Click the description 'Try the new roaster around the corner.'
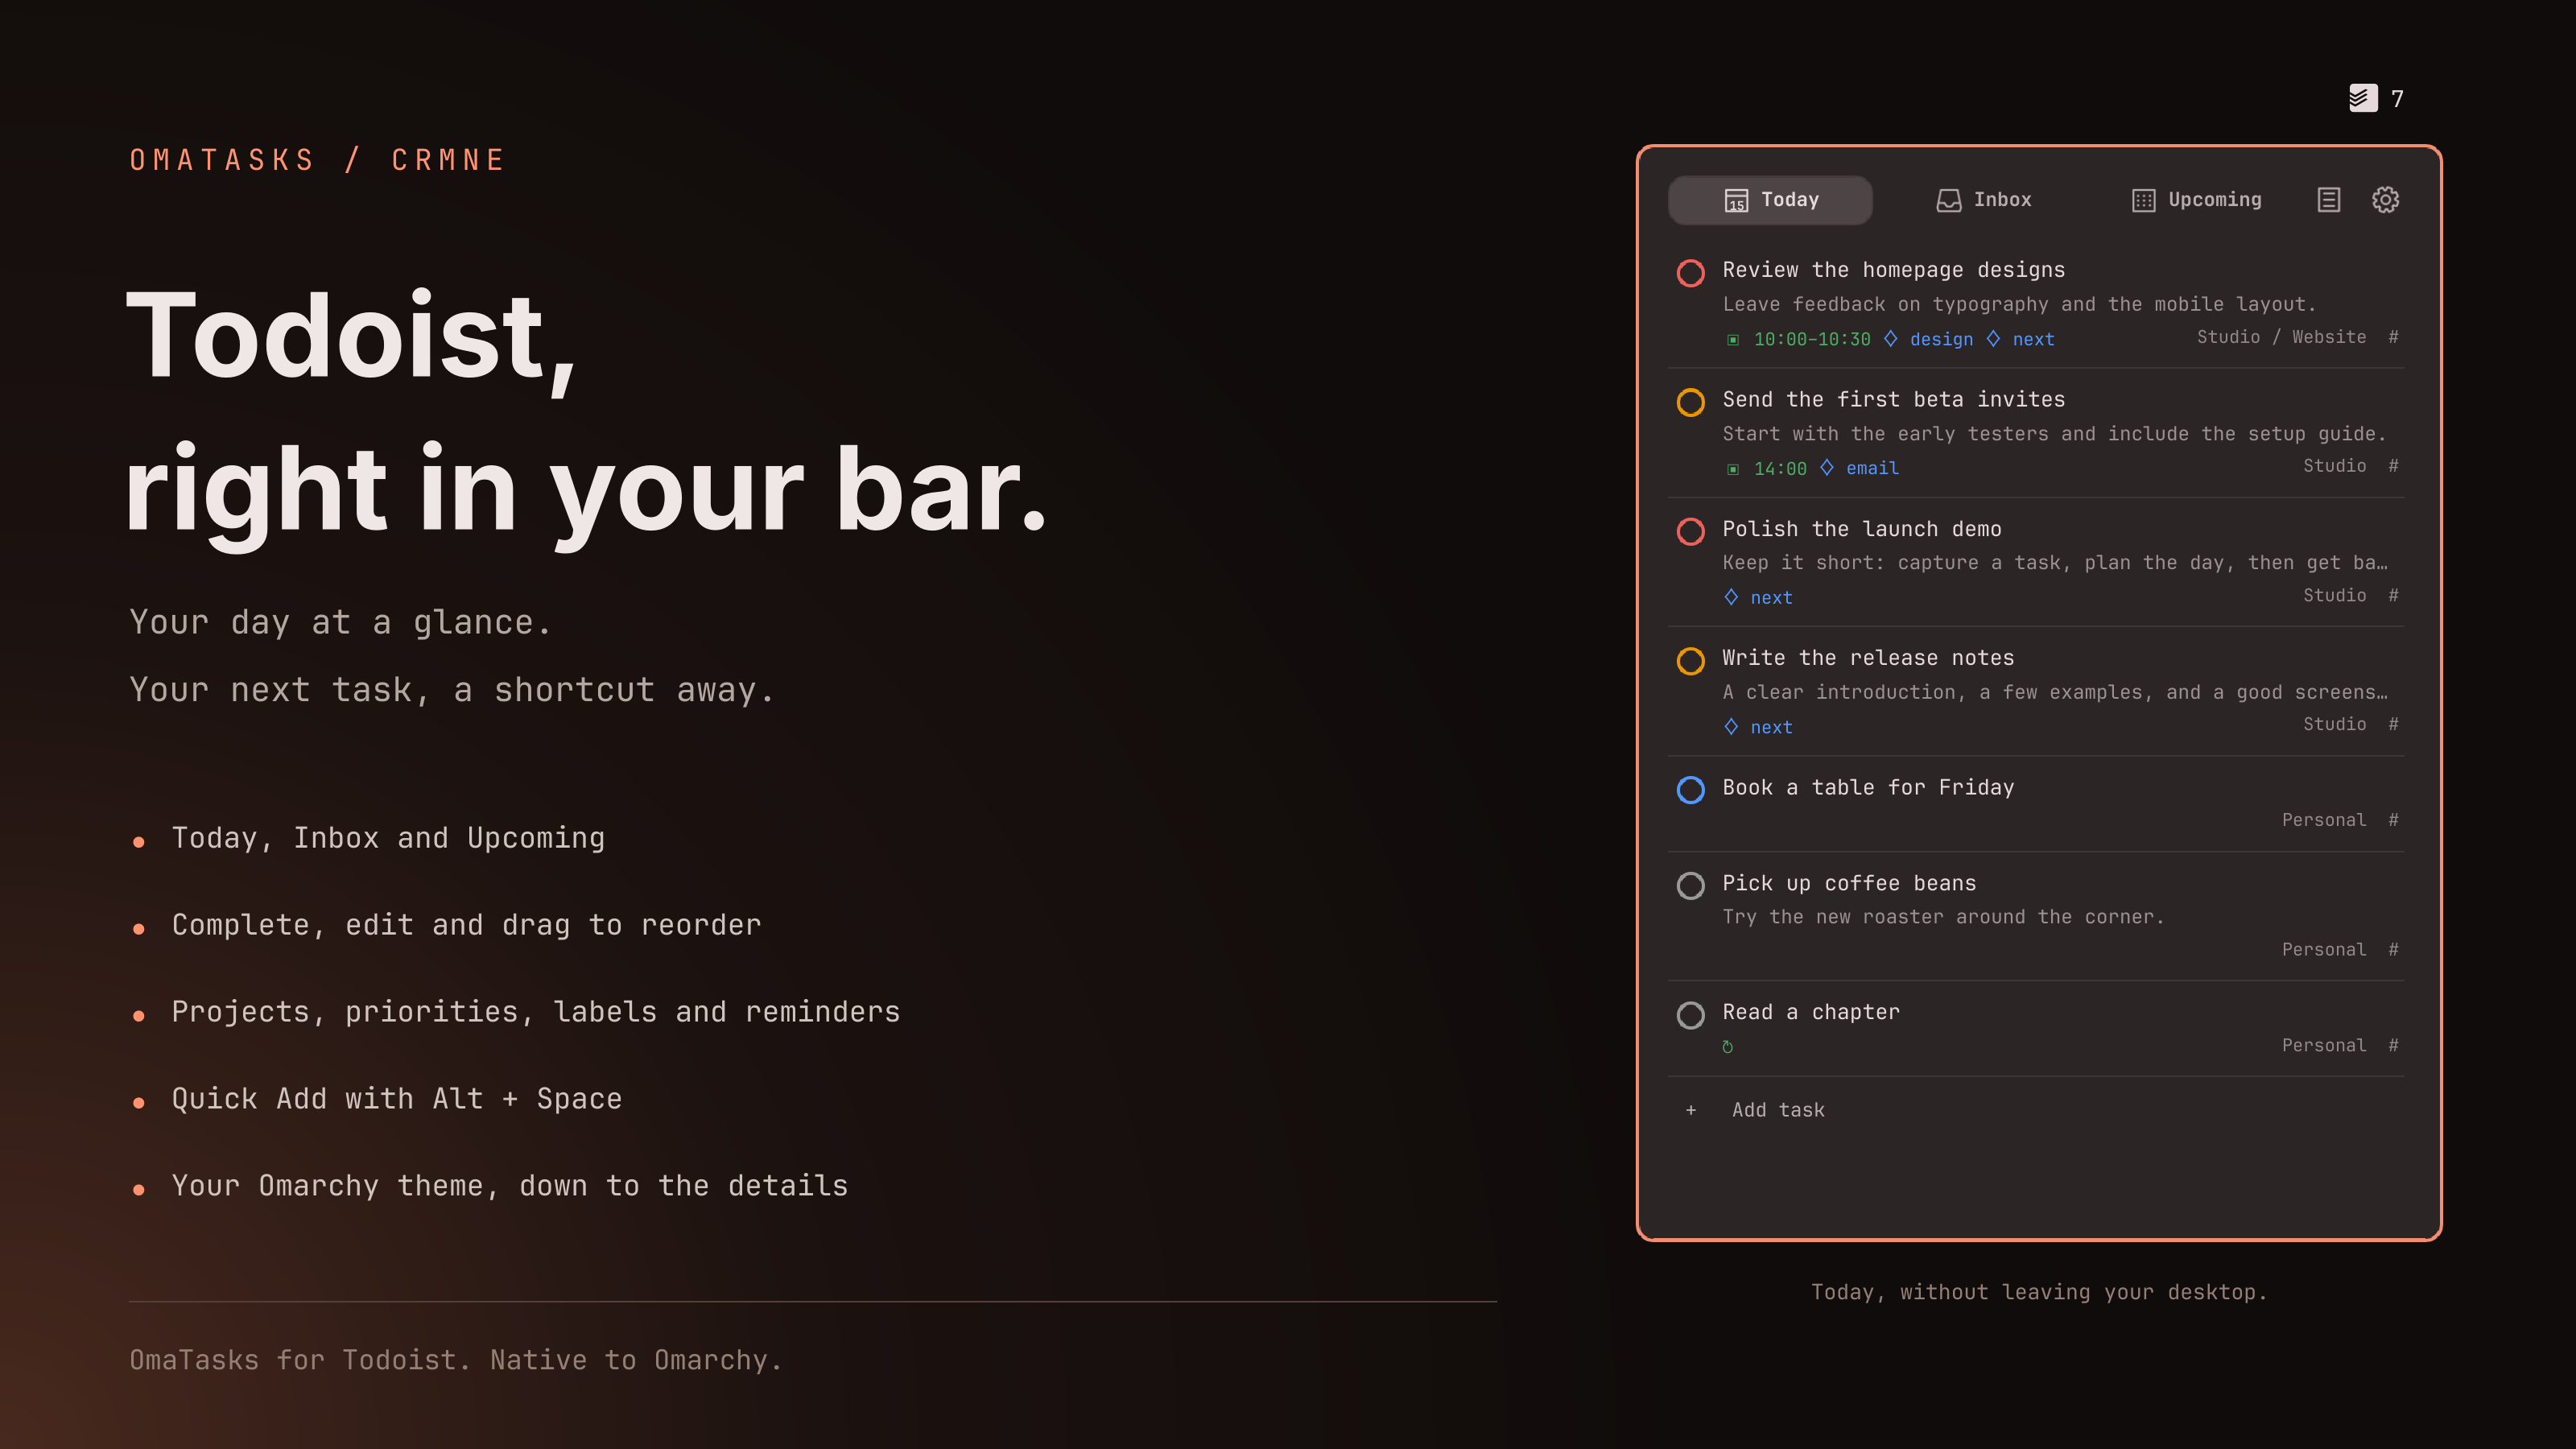Viewport: 2576px width, 1449px height. point(1943,917)
